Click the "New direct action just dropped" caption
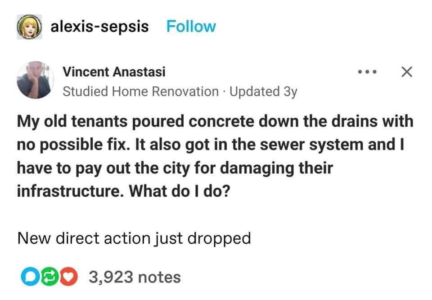 tap(134, 238)
